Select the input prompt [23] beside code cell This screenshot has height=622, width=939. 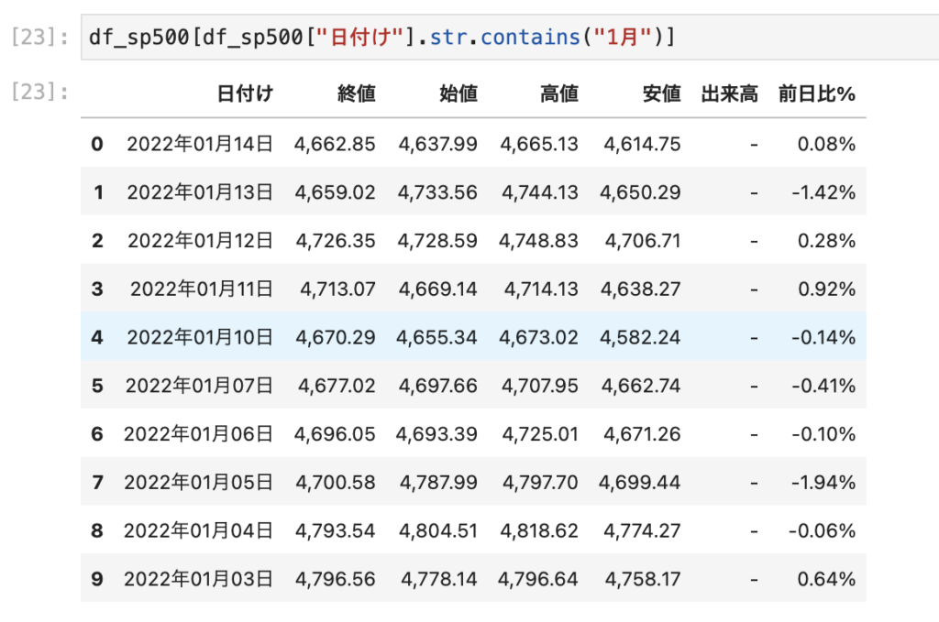click(39, 37)
